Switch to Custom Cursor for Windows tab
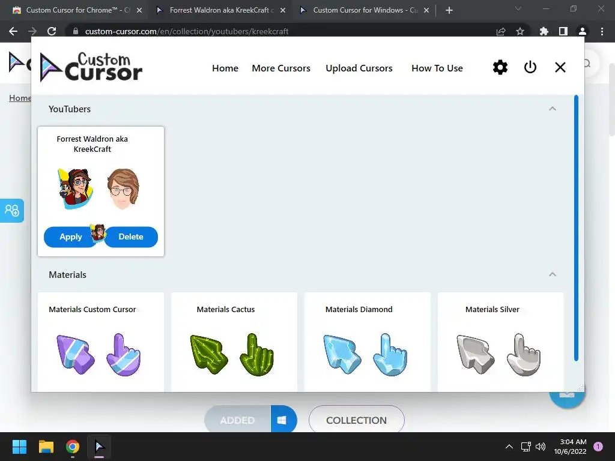 (363, 10)
